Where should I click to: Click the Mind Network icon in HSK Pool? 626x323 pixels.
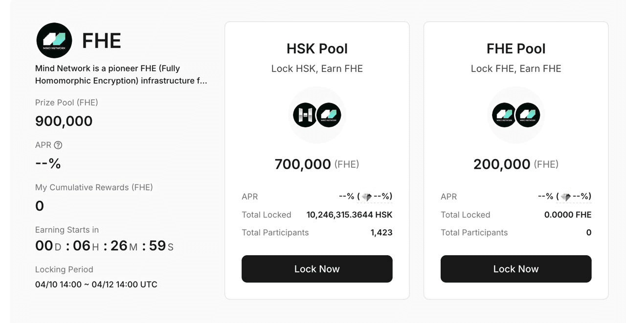[329, 115]
